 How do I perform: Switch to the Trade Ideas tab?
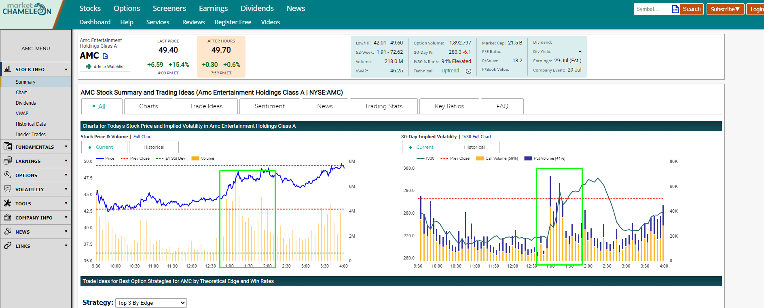206,106
